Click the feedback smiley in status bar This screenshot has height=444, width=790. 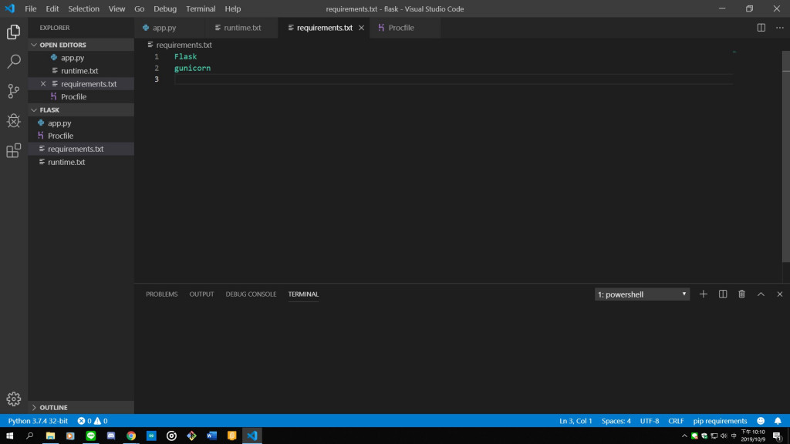click(x=761, y=421)
